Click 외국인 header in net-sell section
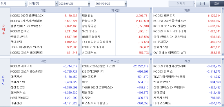224x107 pixels. tap(115, 61)
